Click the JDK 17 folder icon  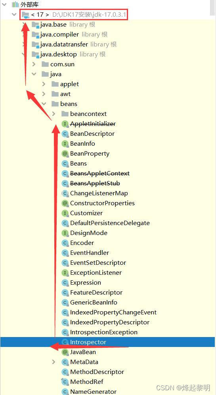(26, 15)
